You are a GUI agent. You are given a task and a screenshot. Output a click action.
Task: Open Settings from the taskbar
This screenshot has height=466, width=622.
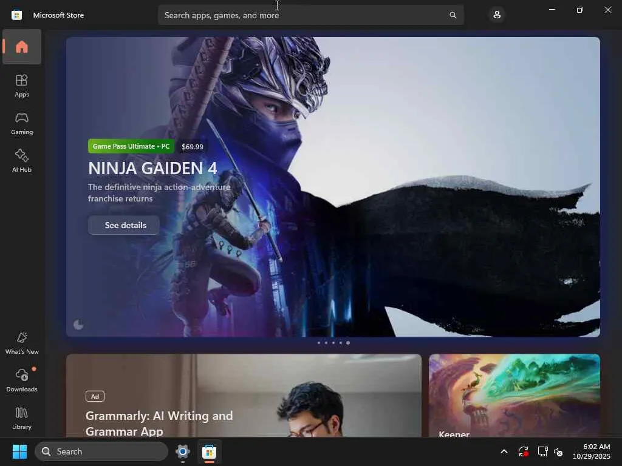[182, 451]
